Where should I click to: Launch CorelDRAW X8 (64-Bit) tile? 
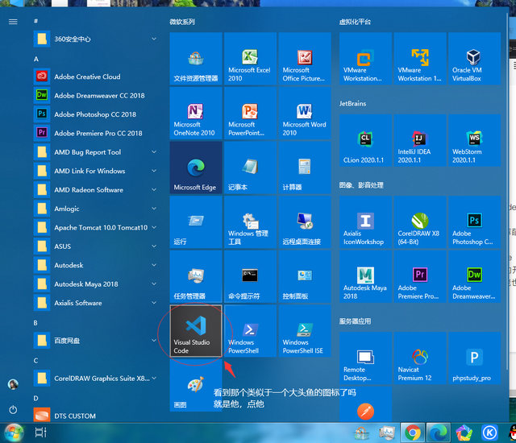[x=420, y=222]
